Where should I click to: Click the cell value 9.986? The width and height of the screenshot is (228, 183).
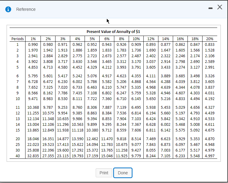(77, 119)
